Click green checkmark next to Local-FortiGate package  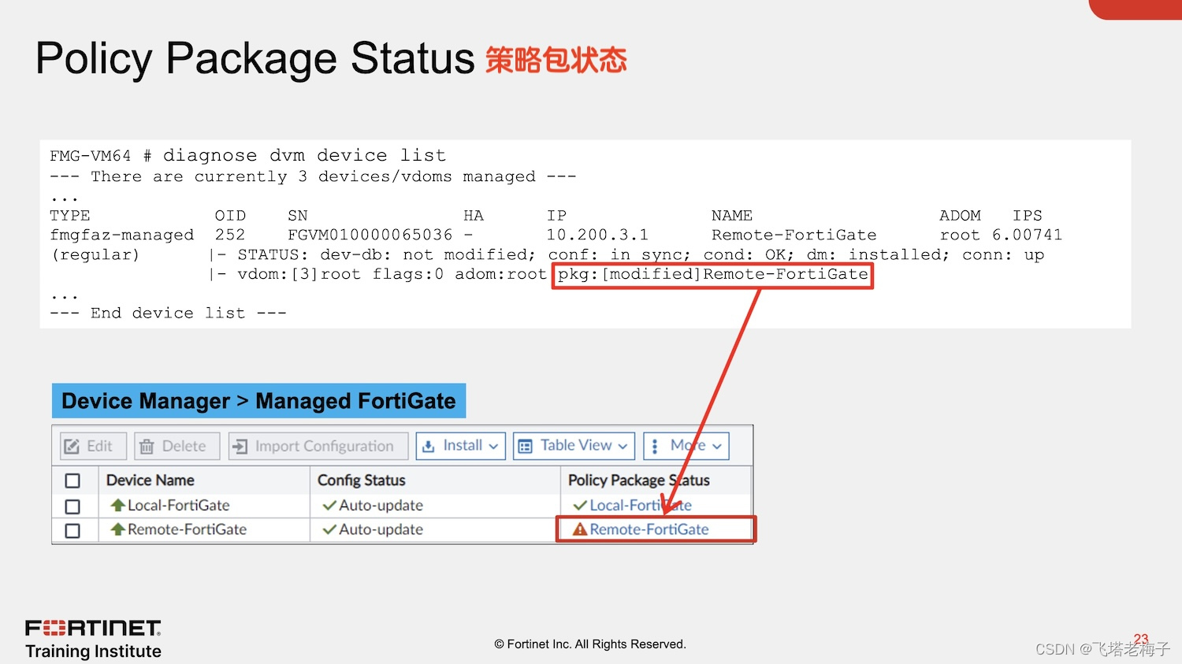tap(580, 506)
